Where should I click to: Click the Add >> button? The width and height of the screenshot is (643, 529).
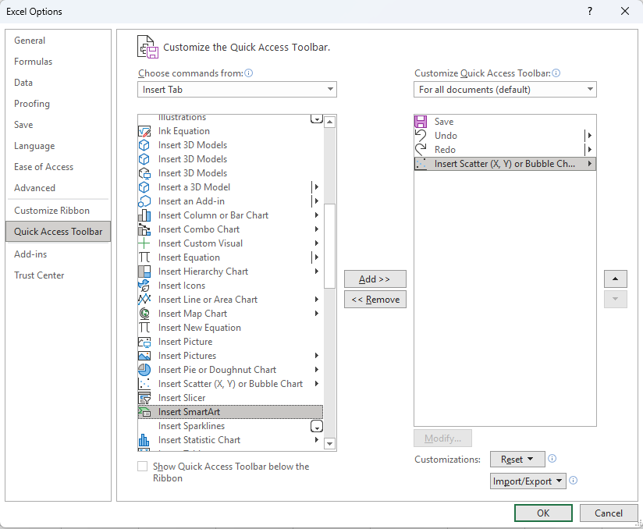point(375,279)
